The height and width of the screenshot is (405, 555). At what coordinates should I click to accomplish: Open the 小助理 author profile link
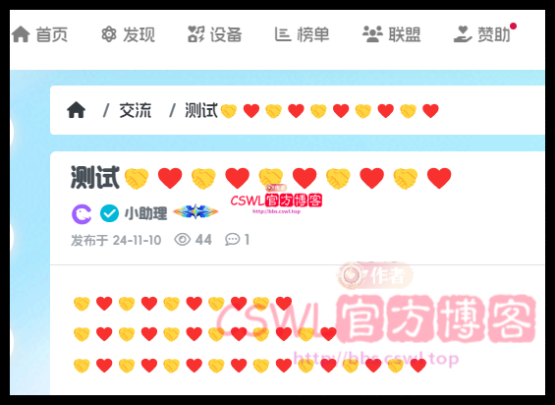point(145,213)
